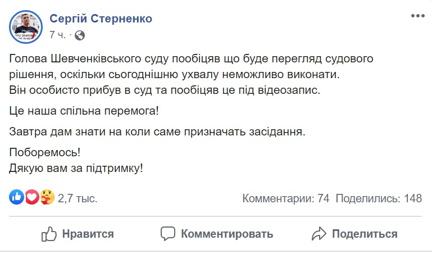Click the line "Дякую вам за підтримку!"
The image size is (432, 254).
[76, 167]
